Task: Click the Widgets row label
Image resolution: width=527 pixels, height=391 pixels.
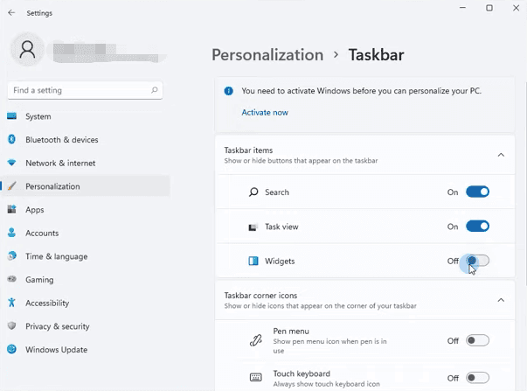Action: pos(280,261)
